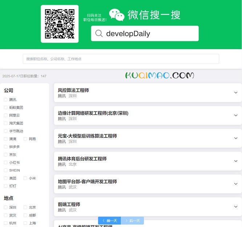Screen dimensions: 242x227
Task: Click the WeChat QR code image
Action: click(60, 24)
